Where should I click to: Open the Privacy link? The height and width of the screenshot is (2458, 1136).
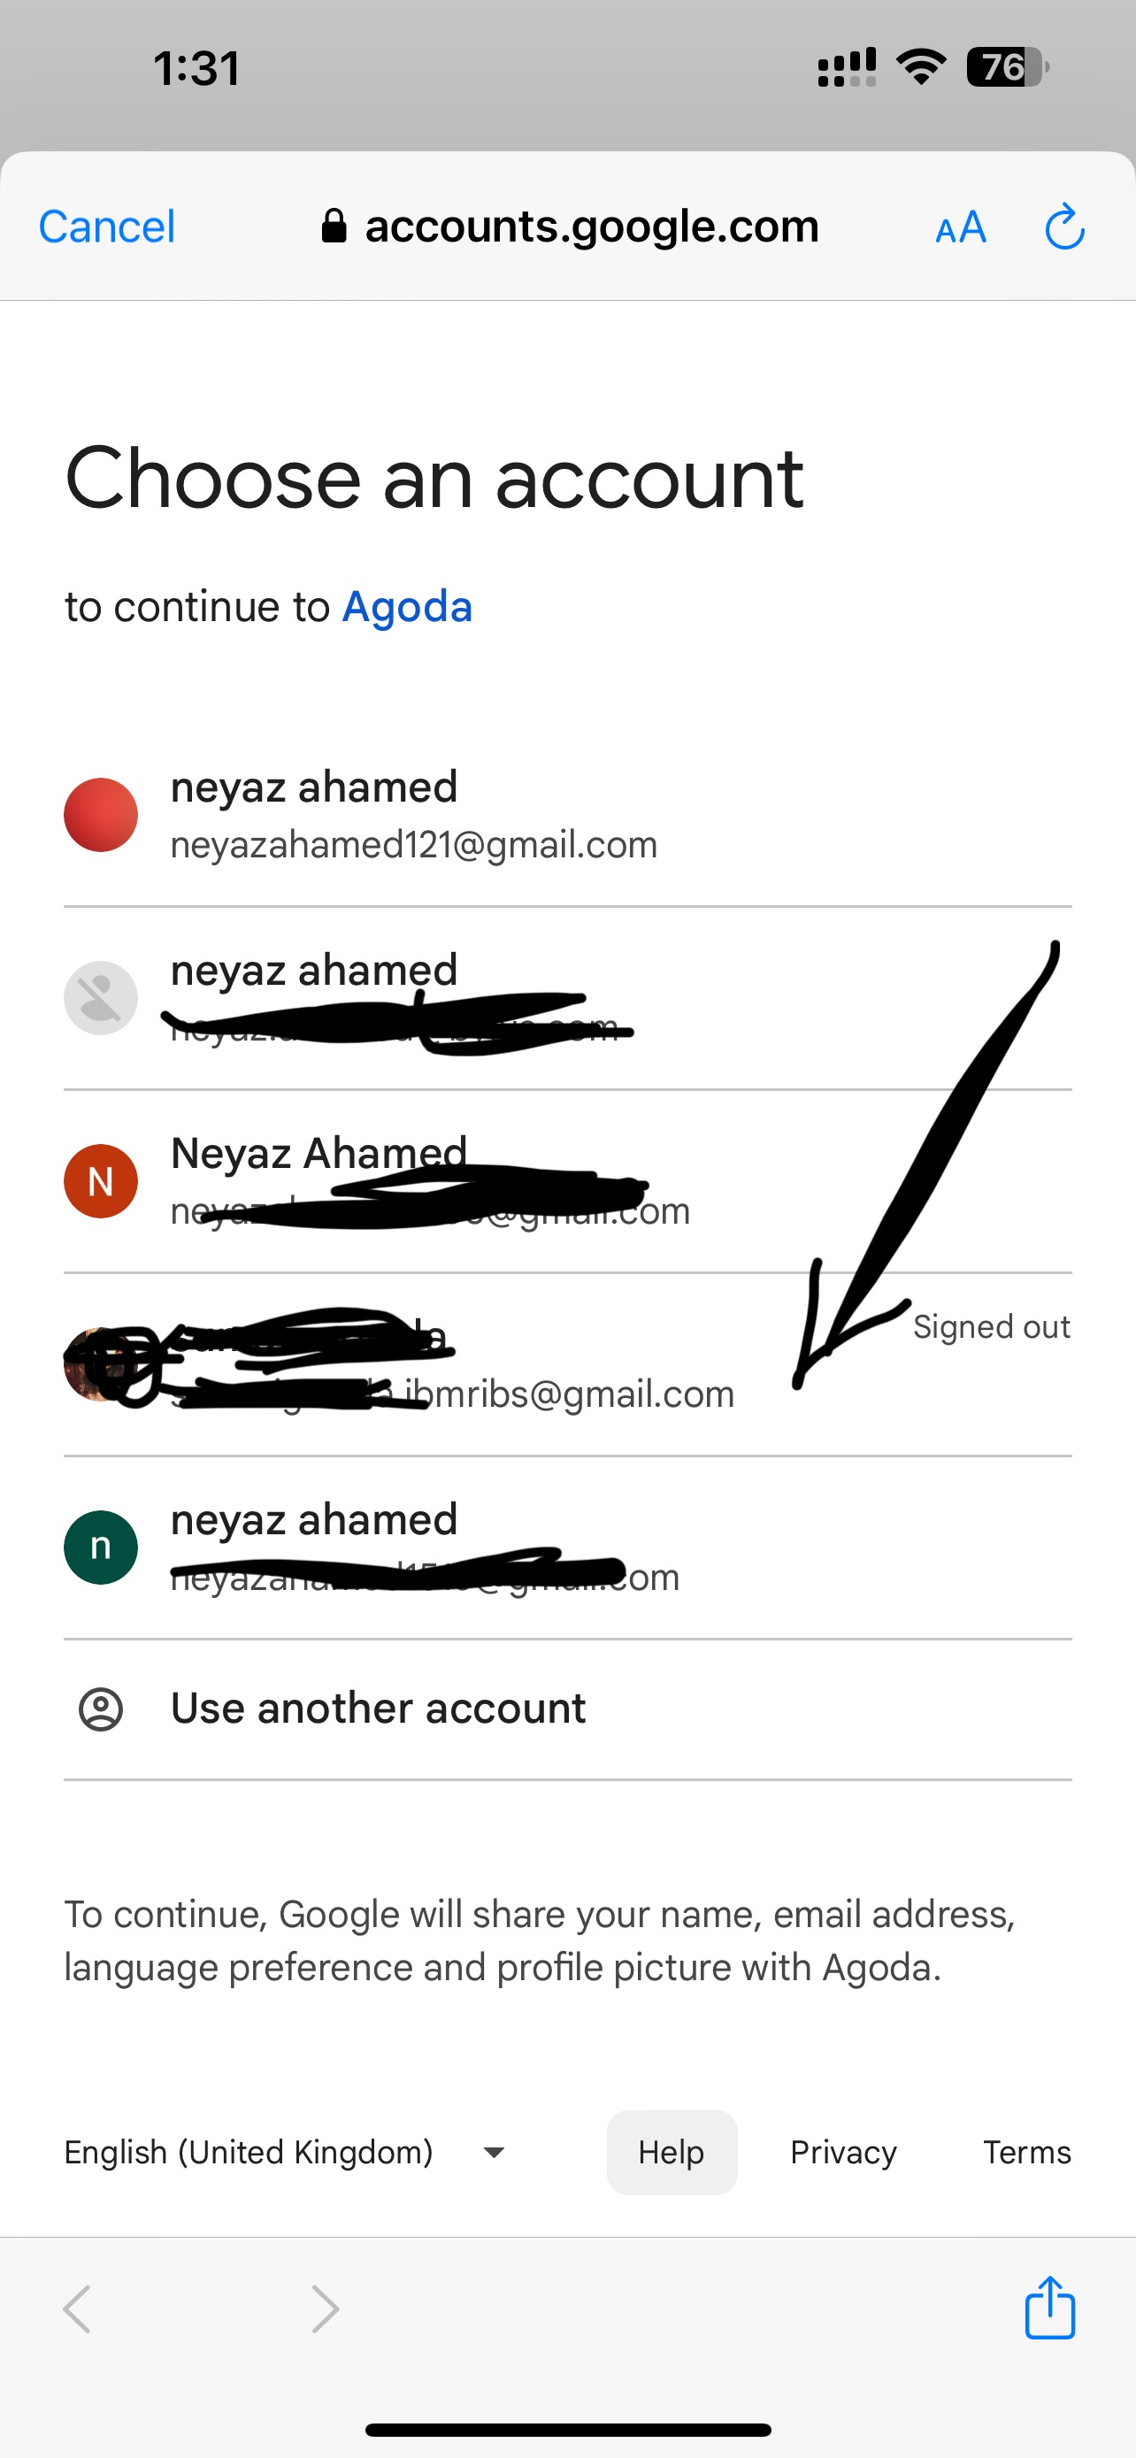tap(843, 2152)
